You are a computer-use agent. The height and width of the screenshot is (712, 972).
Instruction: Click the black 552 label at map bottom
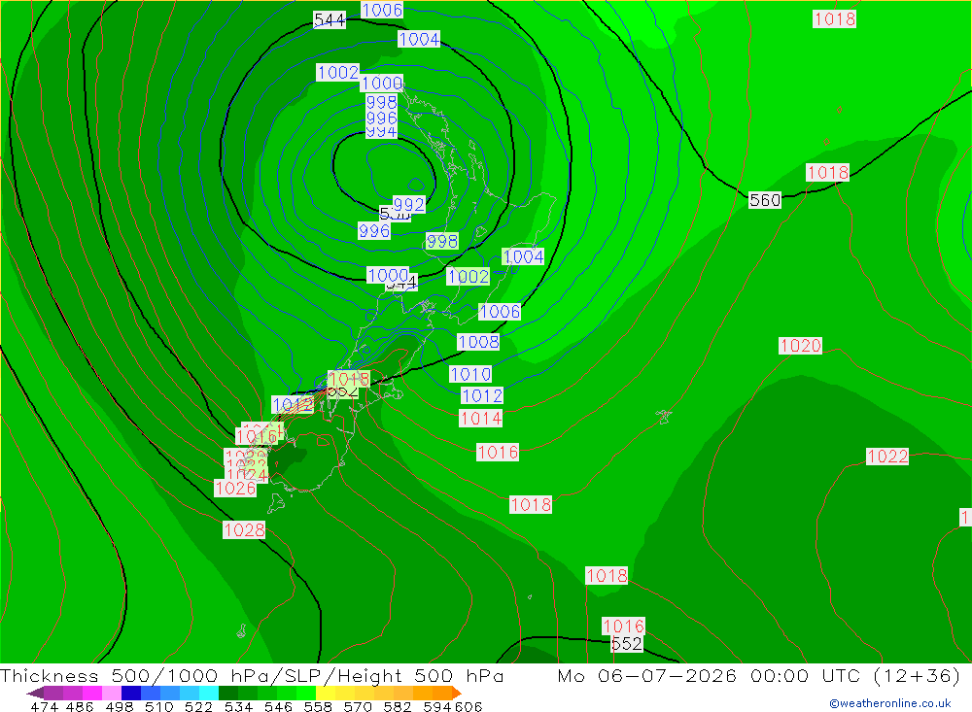(627, 644)
